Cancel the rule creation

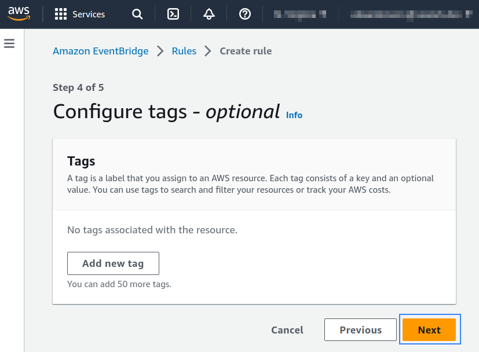point(287,330)
